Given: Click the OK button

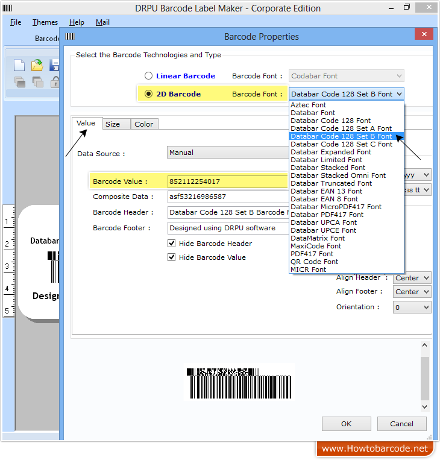Looking at the screenshot, I should click(346, 424).
